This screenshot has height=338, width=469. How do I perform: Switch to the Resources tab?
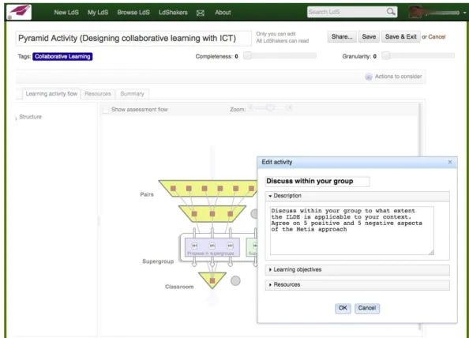click(98, 94)
